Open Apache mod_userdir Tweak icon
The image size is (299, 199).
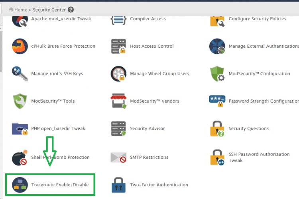[x=20, y=21]
